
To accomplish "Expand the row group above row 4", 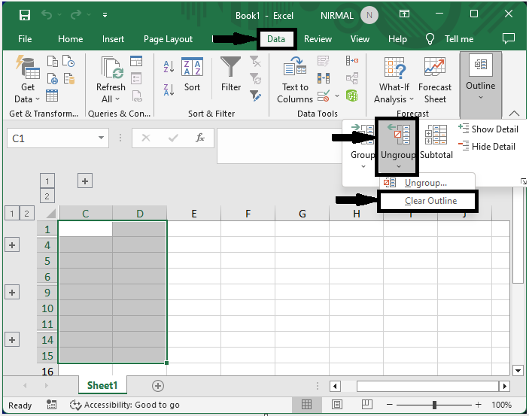I will point(12,245).
